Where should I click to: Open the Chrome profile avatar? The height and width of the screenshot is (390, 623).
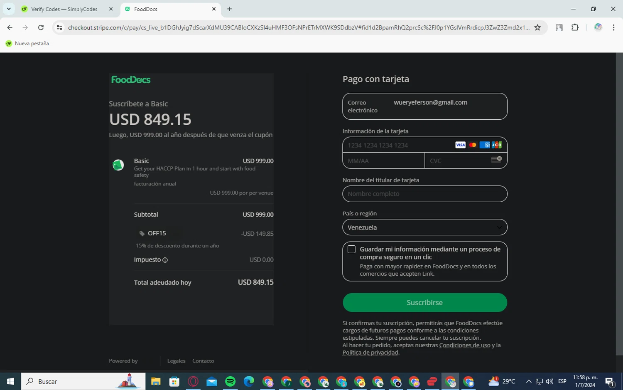pos(598,27)
